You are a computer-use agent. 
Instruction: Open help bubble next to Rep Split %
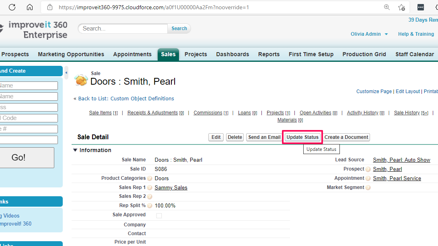pyautogui.click(x=150, y=206)
